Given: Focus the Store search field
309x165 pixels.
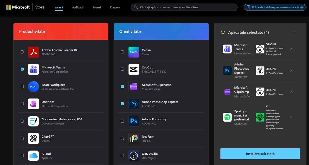Looking at the screenshot, I should [184, 7].
